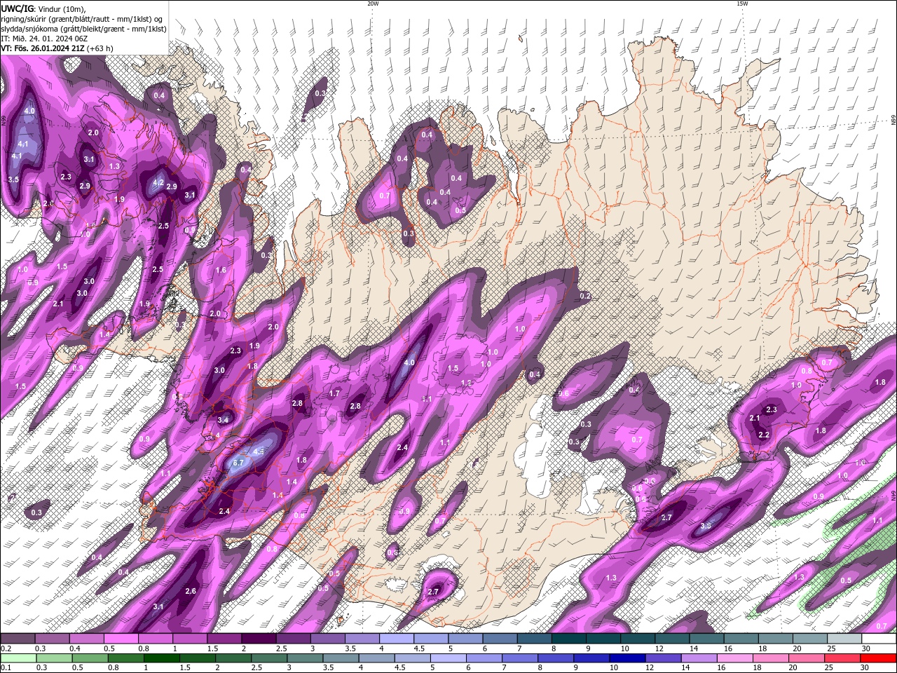897x673 pixels.
Task: Pick the dark teal swatch between 9 and 10
Action: tap(603, 639)
